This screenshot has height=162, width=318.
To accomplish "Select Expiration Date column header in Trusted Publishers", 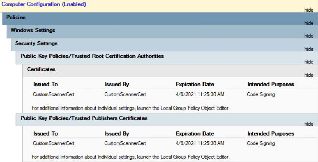I will pyautogui.click(x=195, y=134).
